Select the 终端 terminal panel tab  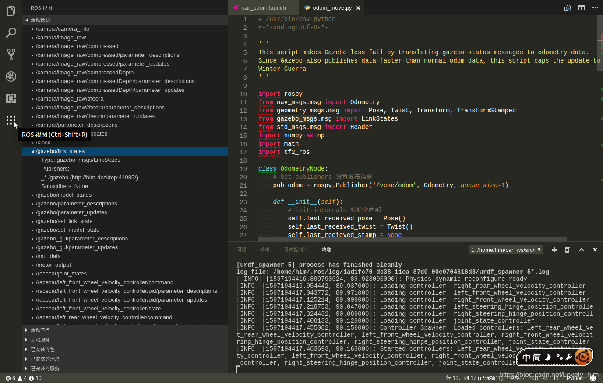tap(327, 250)
